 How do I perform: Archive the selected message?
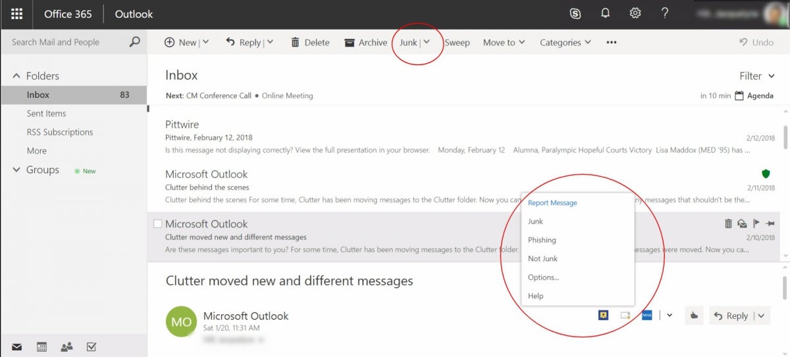click(365, 42)
